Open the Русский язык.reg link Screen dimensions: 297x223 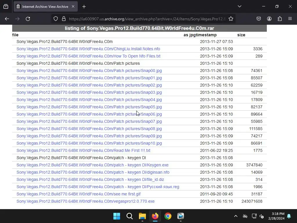tap(98, 187)
